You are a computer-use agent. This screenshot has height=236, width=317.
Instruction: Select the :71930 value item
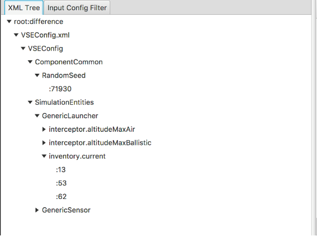click(60, 89)
